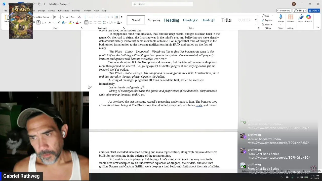Switch to the References tab
This screenshot has height=181, width=322.
(63, 11)
